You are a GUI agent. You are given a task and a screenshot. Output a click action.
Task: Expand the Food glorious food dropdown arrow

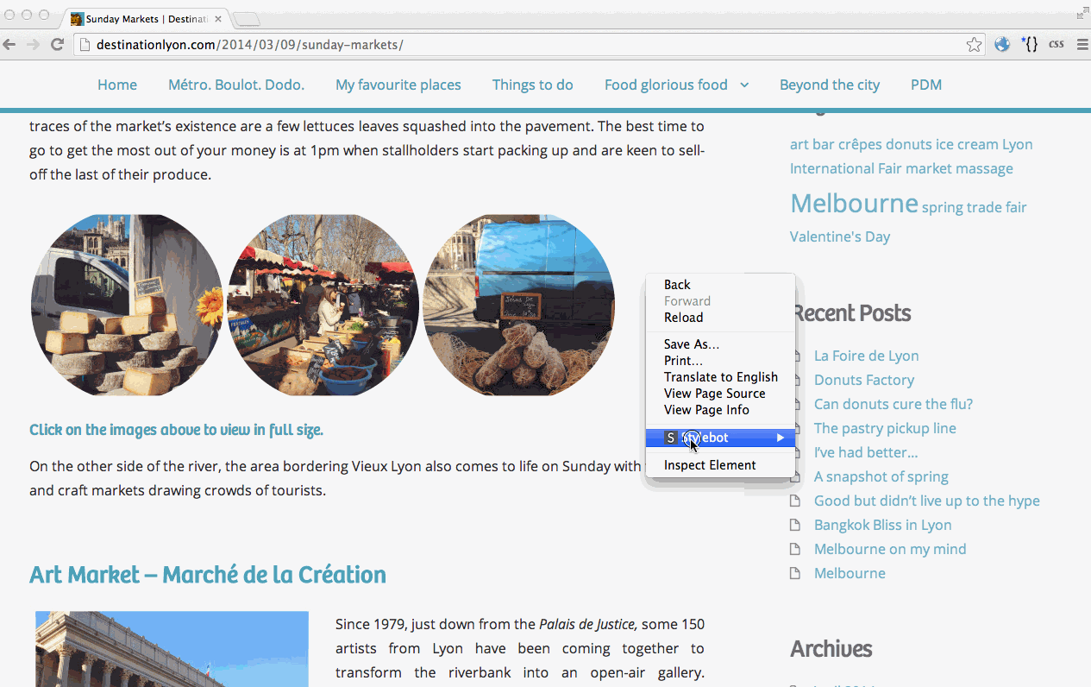(744, 85)
